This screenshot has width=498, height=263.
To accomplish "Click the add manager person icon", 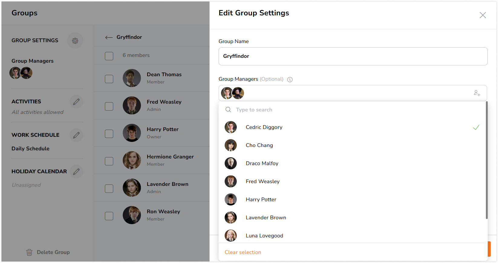I will point(477,93).
